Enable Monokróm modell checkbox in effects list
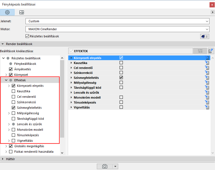 tap(121, 97)
